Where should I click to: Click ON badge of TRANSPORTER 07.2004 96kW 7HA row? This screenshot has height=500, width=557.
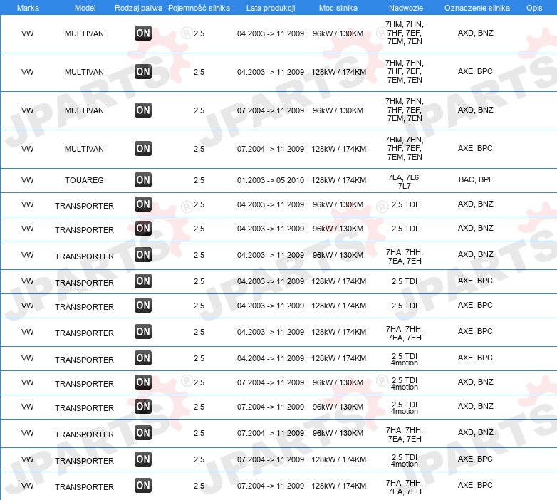click(x=143, y=432)
